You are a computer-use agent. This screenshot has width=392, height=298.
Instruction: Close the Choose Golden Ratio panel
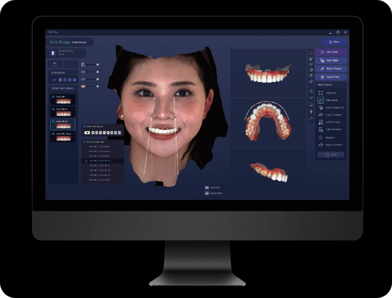click(x=121, y=142)
